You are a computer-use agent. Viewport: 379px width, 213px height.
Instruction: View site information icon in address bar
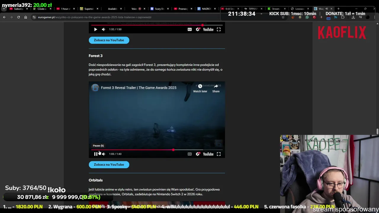34,17
